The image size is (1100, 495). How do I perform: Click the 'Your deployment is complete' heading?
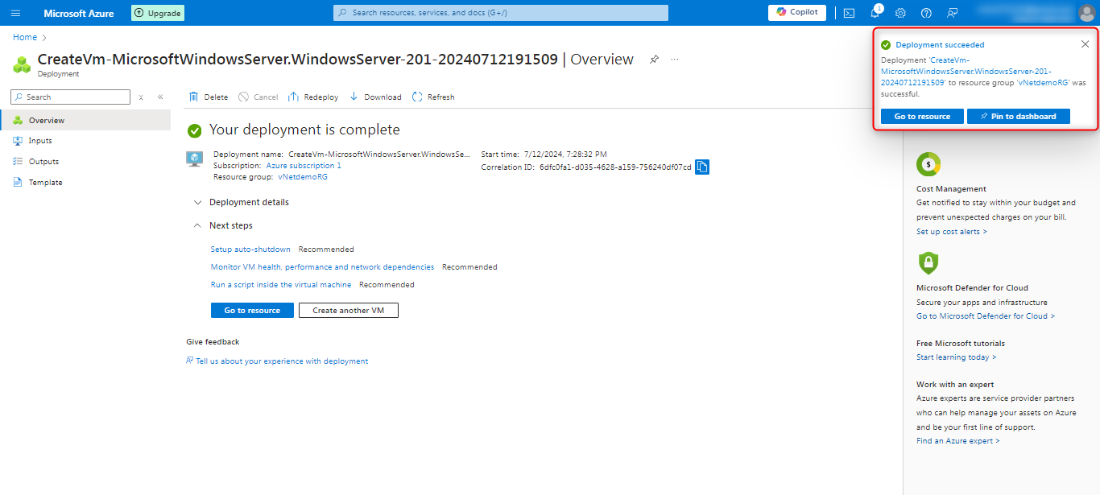[304, 130]
